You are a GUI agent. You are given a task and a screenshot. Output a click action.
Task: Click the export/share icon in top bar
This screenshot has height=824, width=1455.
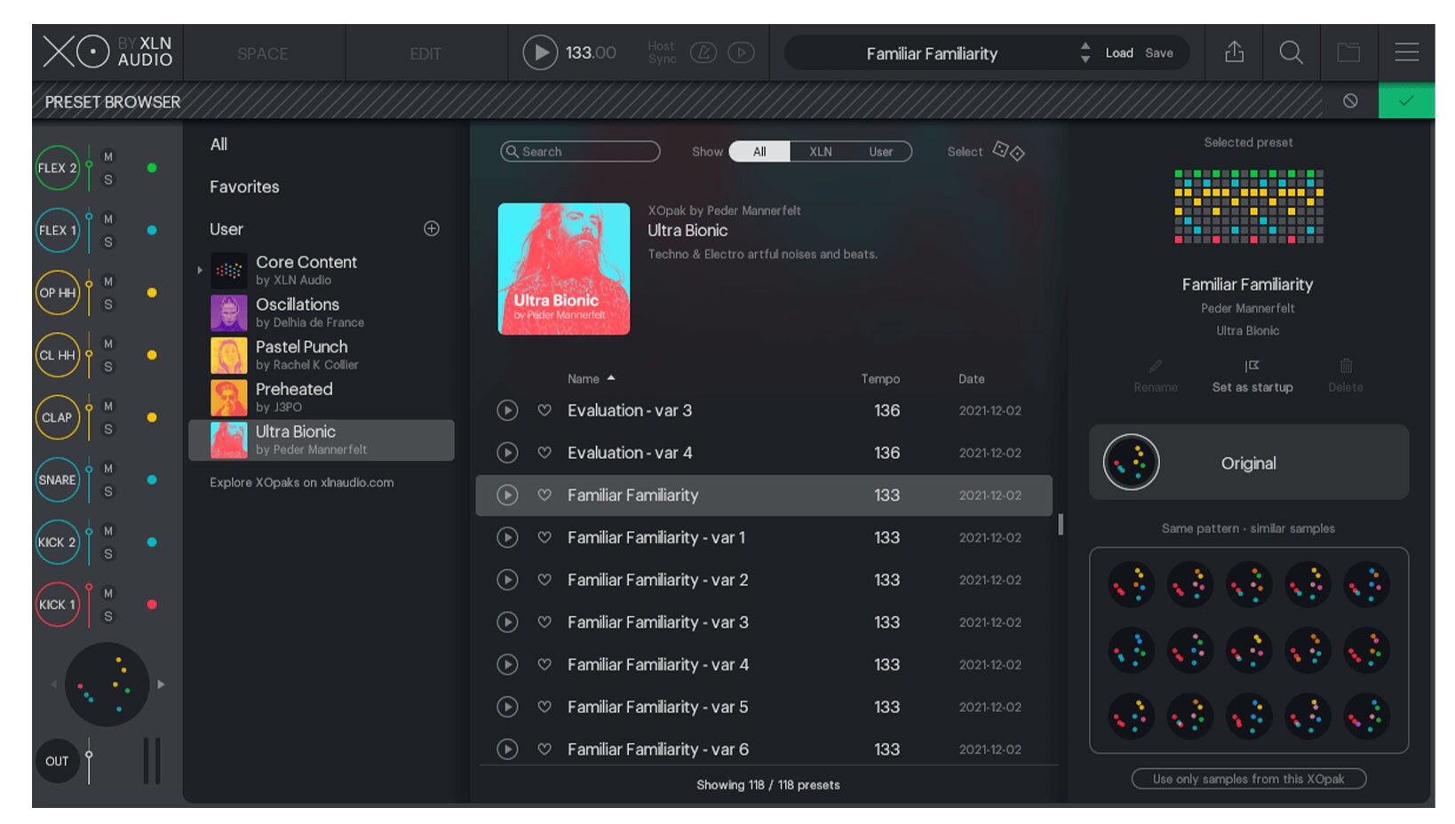click(1234, 52)
